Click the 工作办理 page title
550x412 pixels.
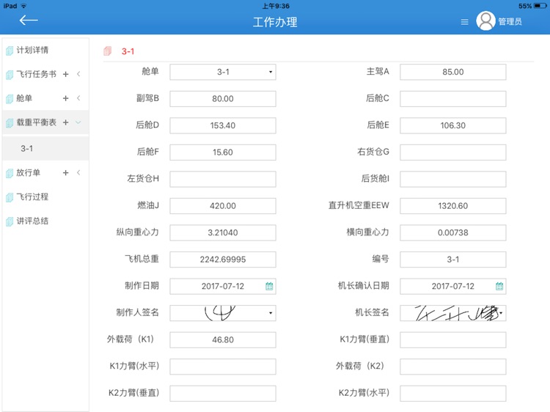(x=275, y=22)
